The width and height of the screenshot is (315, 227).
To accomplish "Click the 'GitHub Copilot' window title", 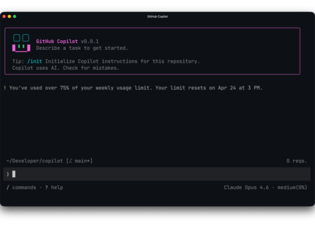I will pyautogui.click(x=157, y=16).
